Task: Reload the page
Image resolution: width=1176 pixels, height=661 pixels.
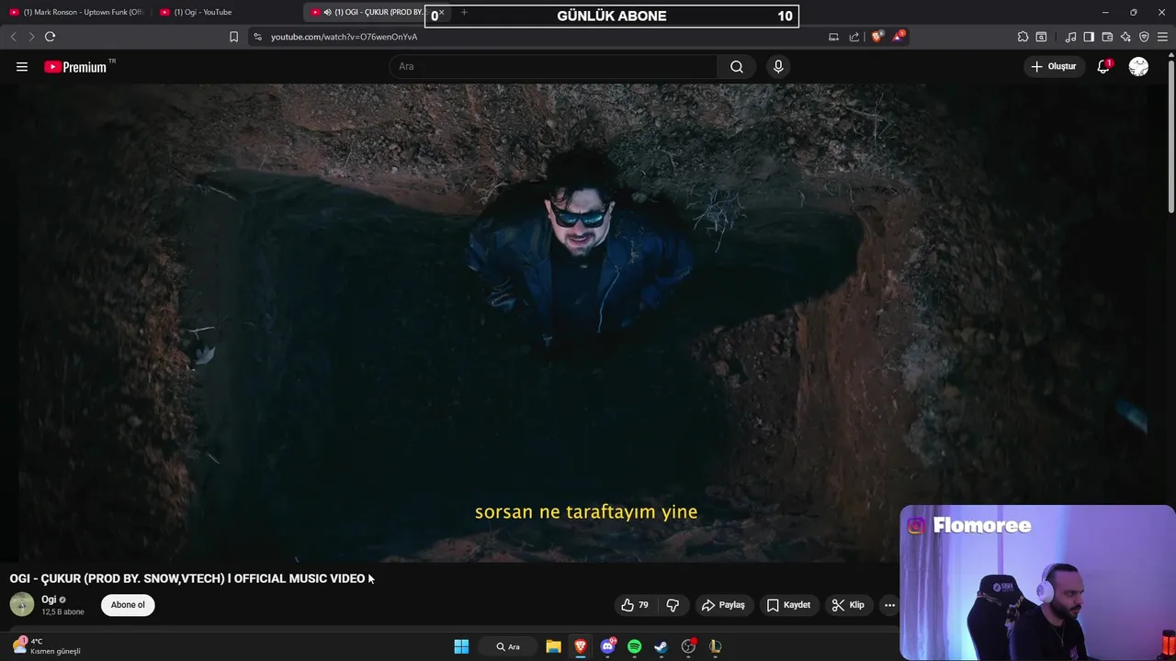Action: pyautogui.click(x=50, y=37)
